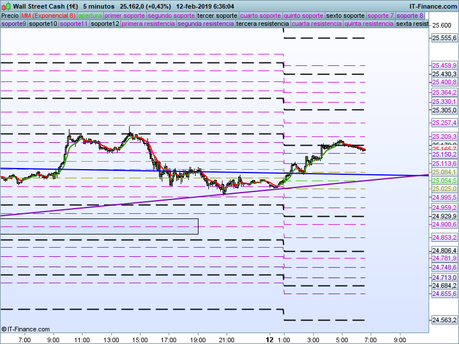Click the segundo soporte label

tap(171, 16)
